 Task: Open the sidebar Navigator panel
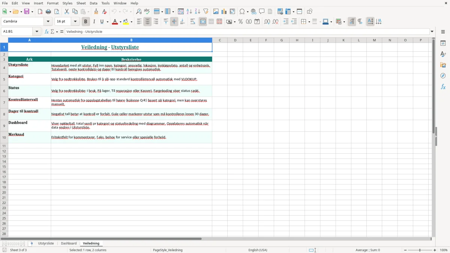[x=443, y=76]
